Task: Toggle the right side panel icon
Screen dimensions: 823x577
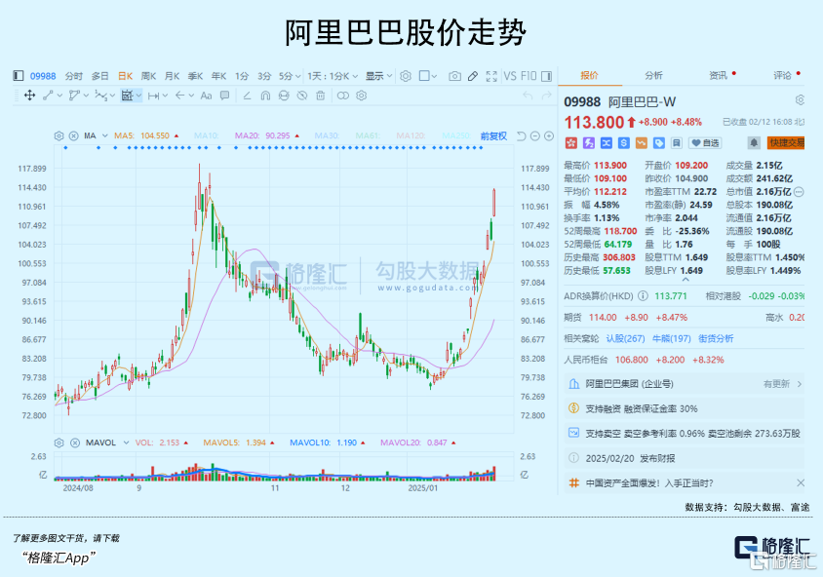Action: [x=546, y=76]
